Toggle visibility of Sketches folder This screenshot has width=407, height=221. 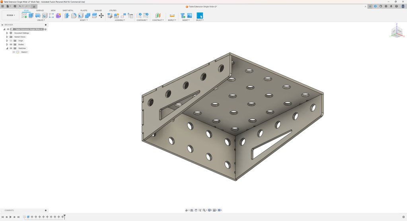click(x=11, y=48)
